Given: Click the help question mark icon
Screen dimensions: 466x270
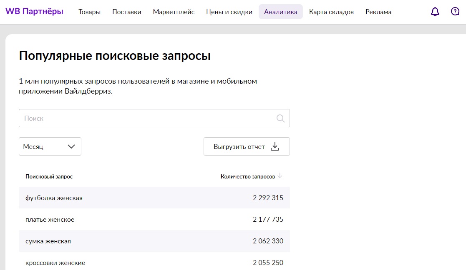Looking at the screenshot, I should pos(455,12).
